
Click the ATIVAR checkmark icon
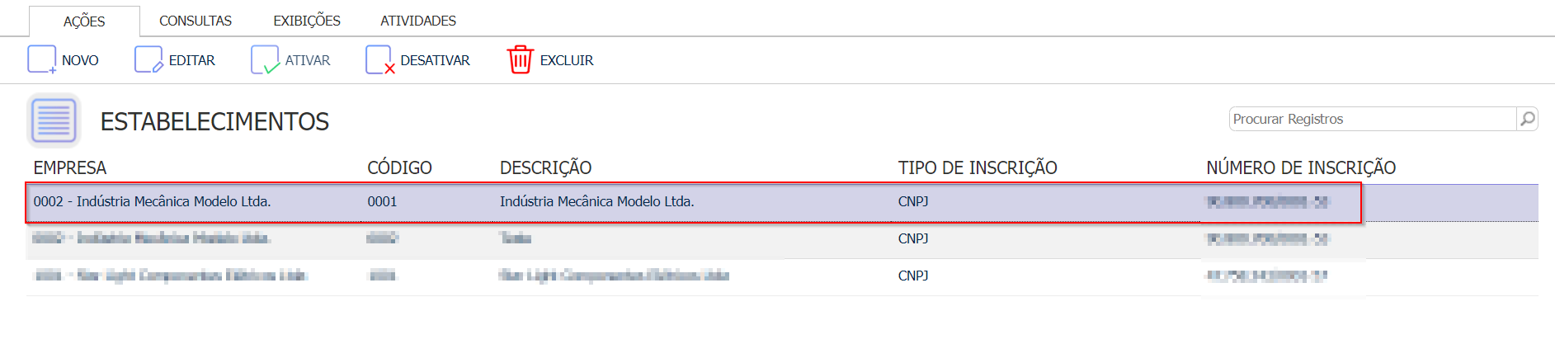(265, 60)
